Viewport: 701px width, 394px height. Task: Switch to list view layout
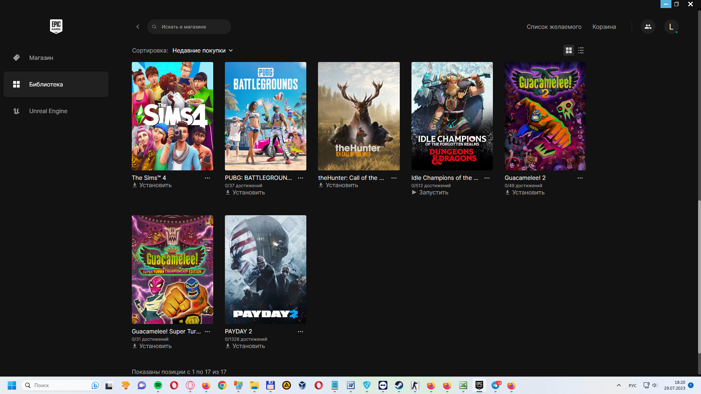[581, 50]
